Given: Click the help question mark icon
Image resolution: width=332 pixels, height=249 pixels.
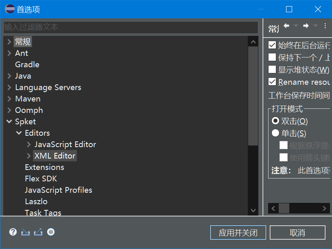Looking at the screenshot, I should pos(13,232).
